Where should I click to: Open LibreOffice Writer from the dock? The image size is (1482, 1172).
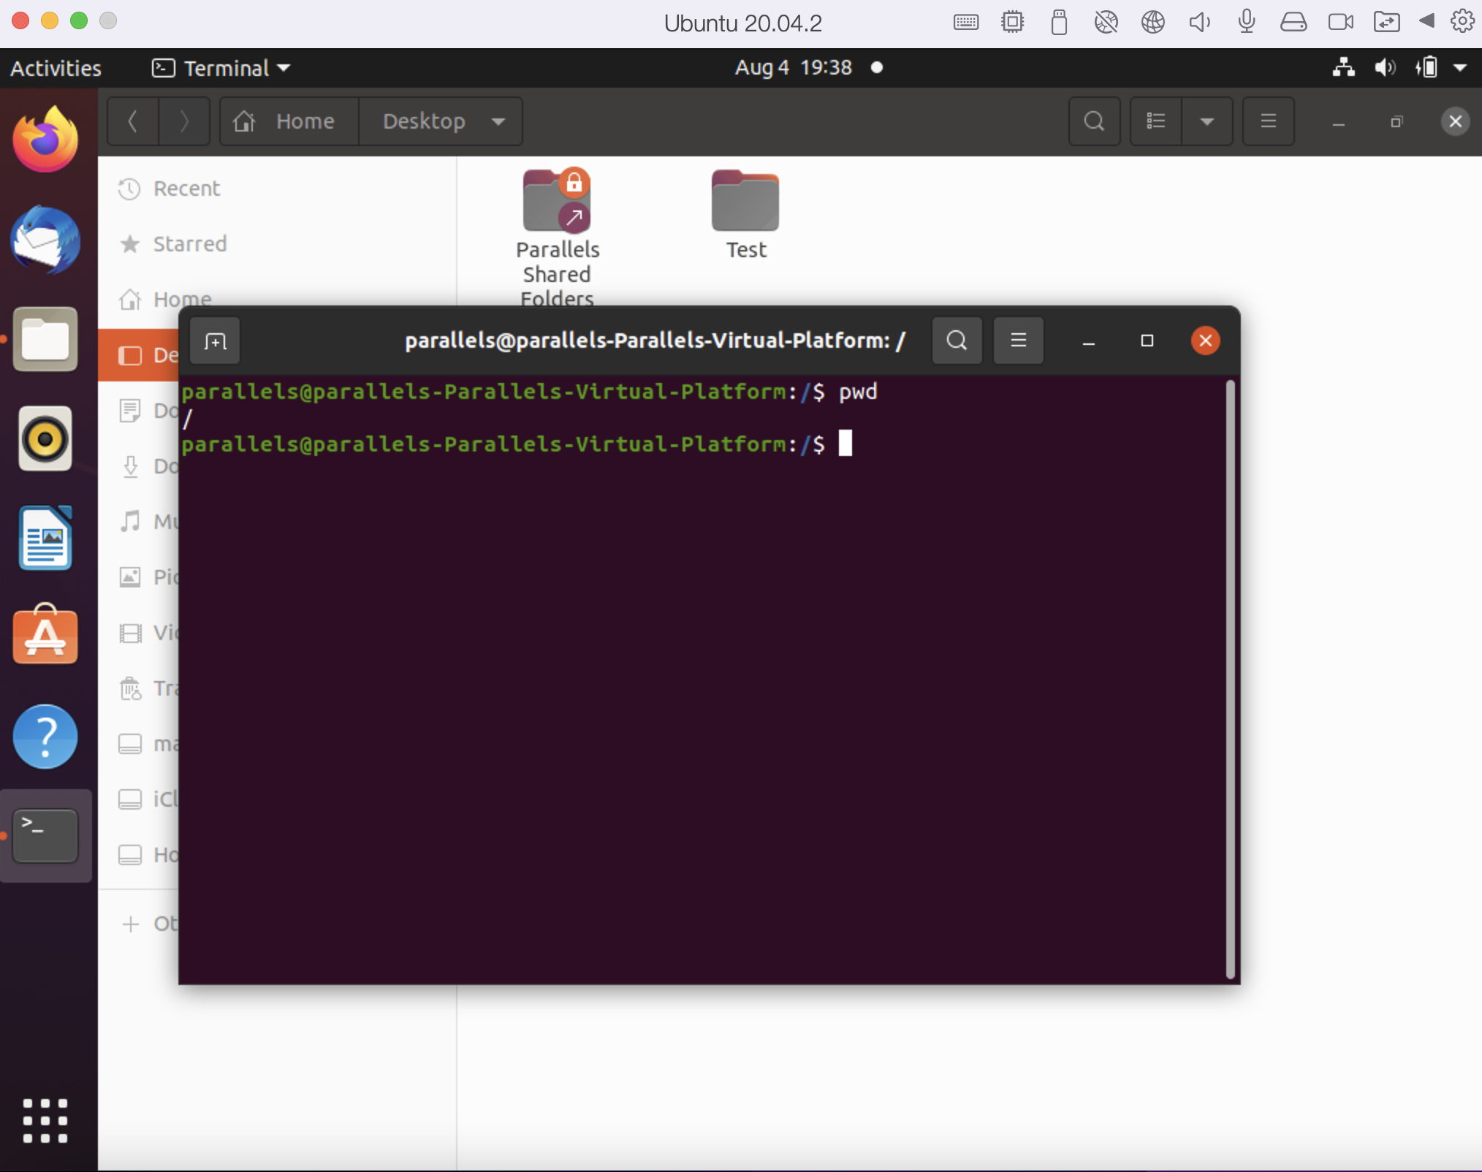[45, 538]
